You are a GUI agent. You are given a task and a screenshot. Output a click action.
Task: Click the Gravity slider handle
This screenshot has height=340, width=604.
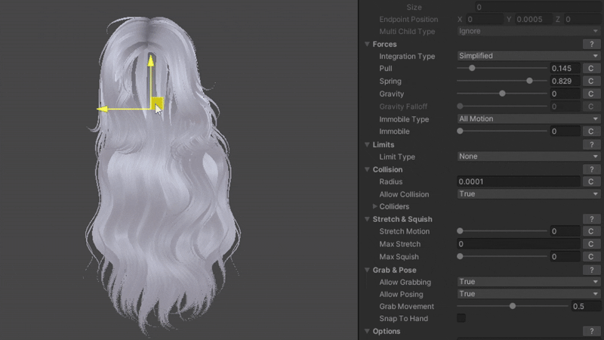tap(502, 94)
